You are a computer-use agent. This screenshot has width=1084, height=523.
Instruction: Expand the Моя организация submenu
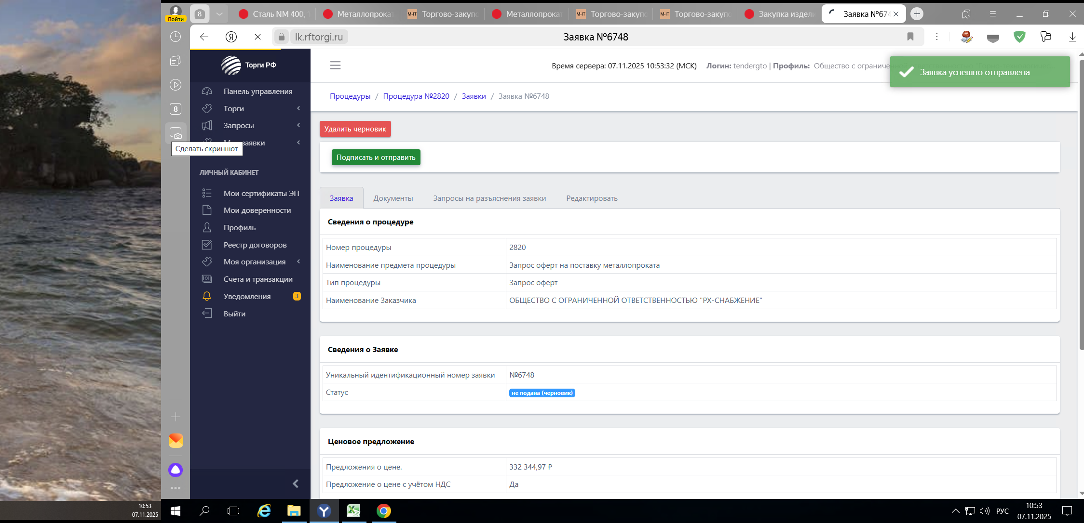click(254, 261)
